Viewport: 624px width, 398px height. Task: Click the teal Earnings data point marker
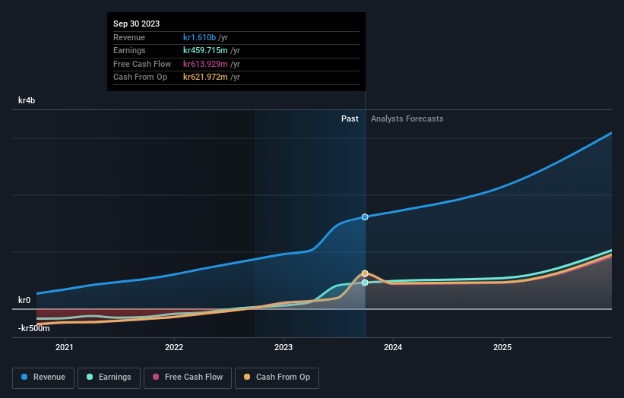tap(365, 283)
